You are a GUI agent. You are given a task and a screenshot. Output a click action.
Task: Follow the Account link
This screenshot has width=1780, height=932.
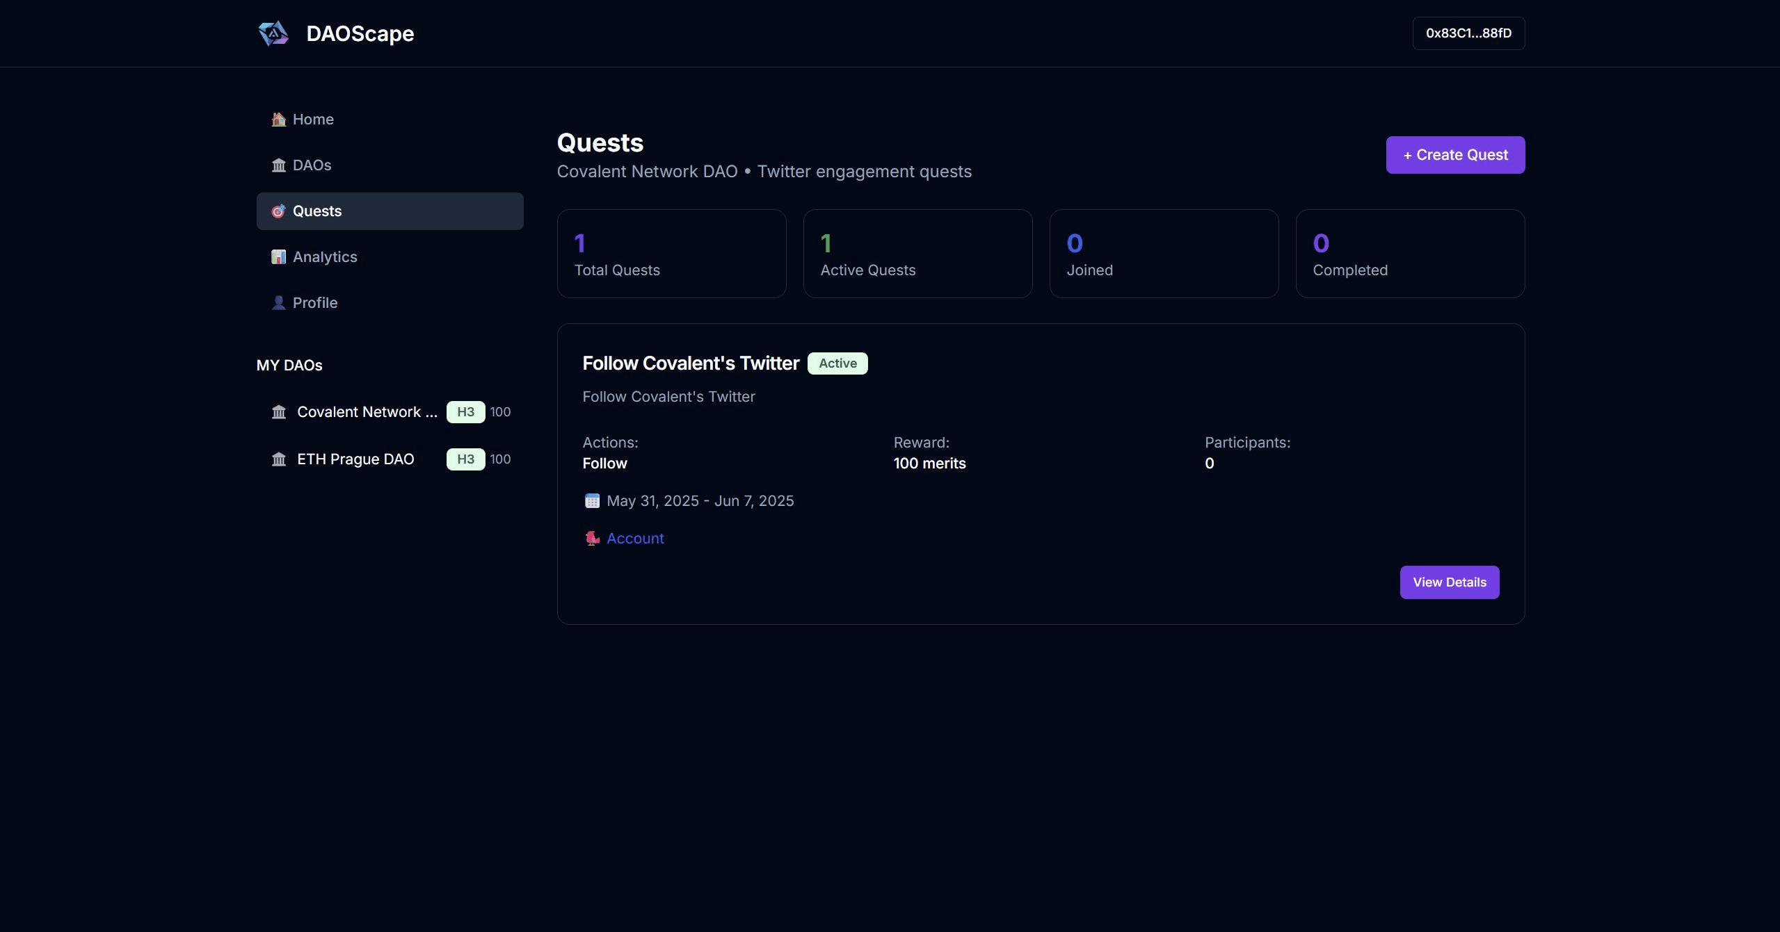[x=635, y=539]
